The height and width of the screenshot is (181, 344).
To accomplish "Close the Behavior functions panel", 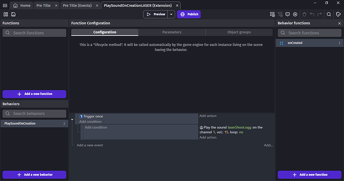I will coord(340,23).
